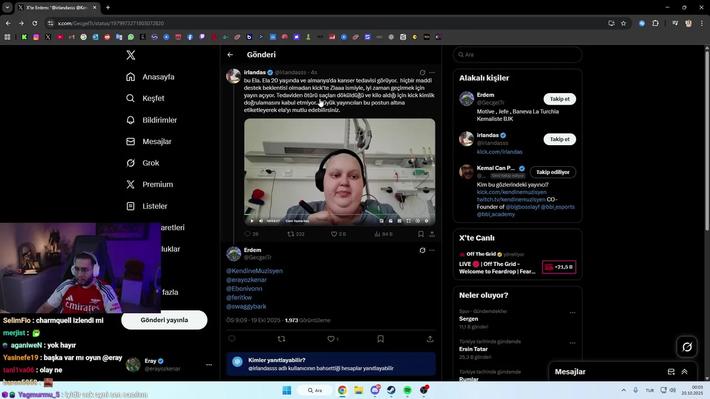Viewport: 710px width, 399px height.
Task: Expand the Mesajlar drawer
Action: (x=684, y=372)
